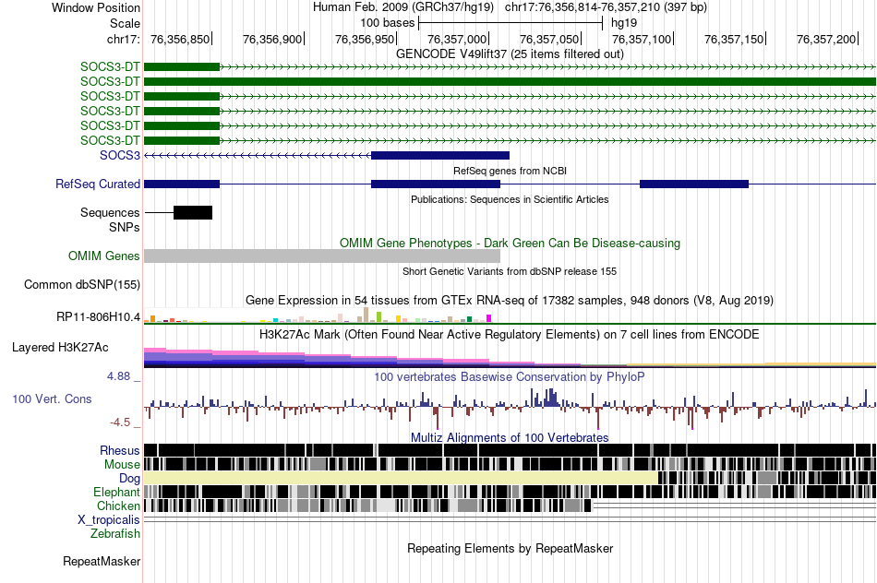Click the 76,357,100 ruler position

point(642,39)
